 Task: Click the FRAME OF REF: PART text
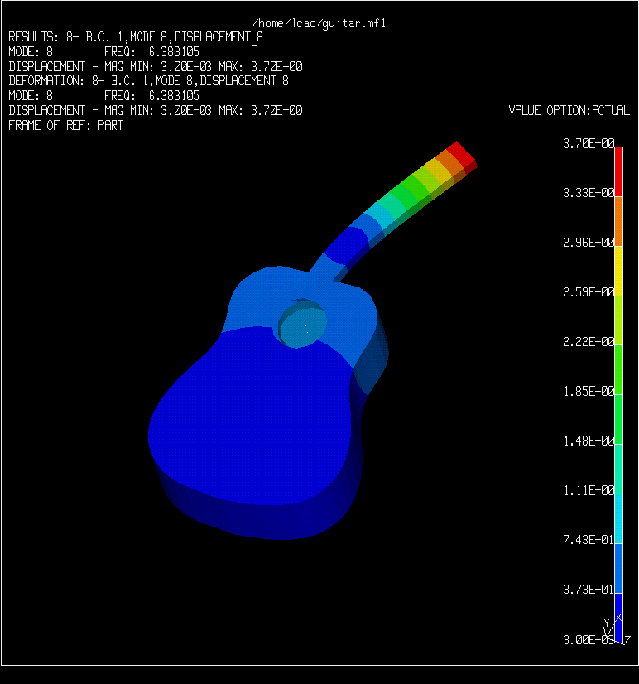[x=65, y=126]
